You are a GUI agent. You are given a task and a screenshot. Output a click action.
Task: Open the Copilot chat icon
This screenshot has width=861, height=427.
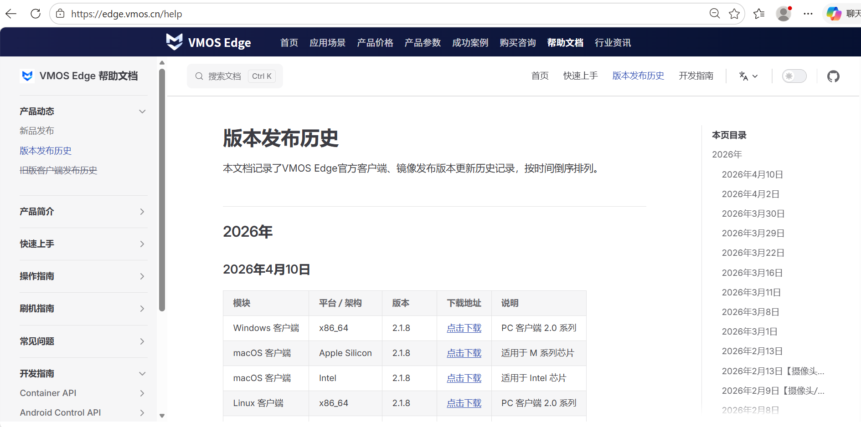click(834, 14)
